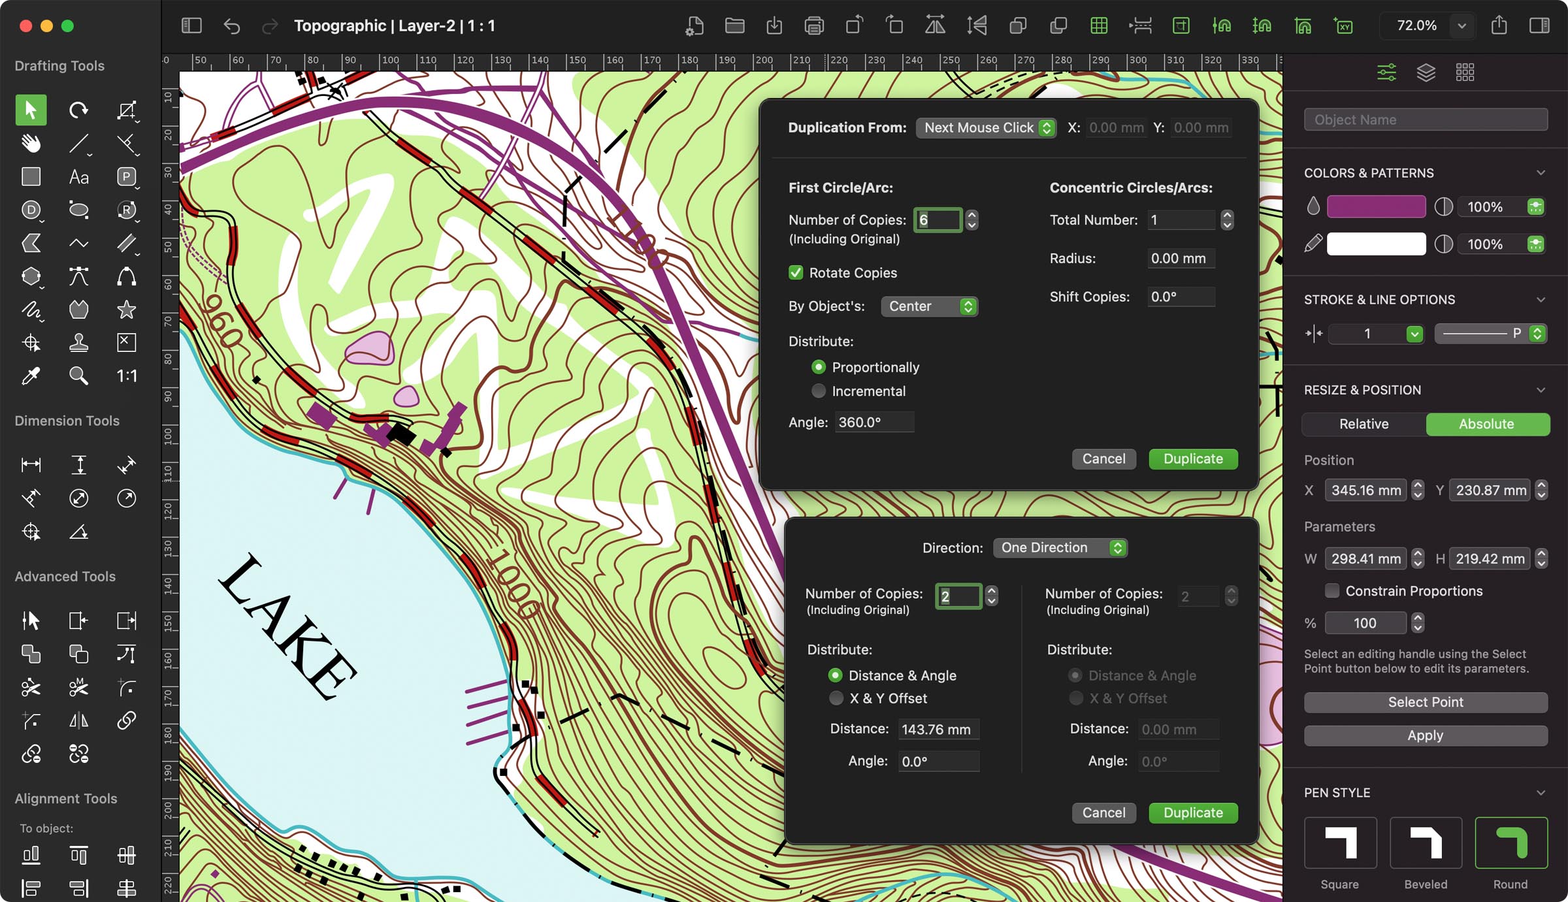Screen dimensions: 1568x902
Task: Select the Incremental distribution radio button
Action: (x=819, y=391)
